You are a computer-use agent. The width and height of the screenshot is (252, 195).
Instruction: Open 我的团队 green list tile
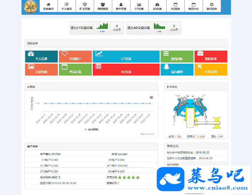coord(177,56)
